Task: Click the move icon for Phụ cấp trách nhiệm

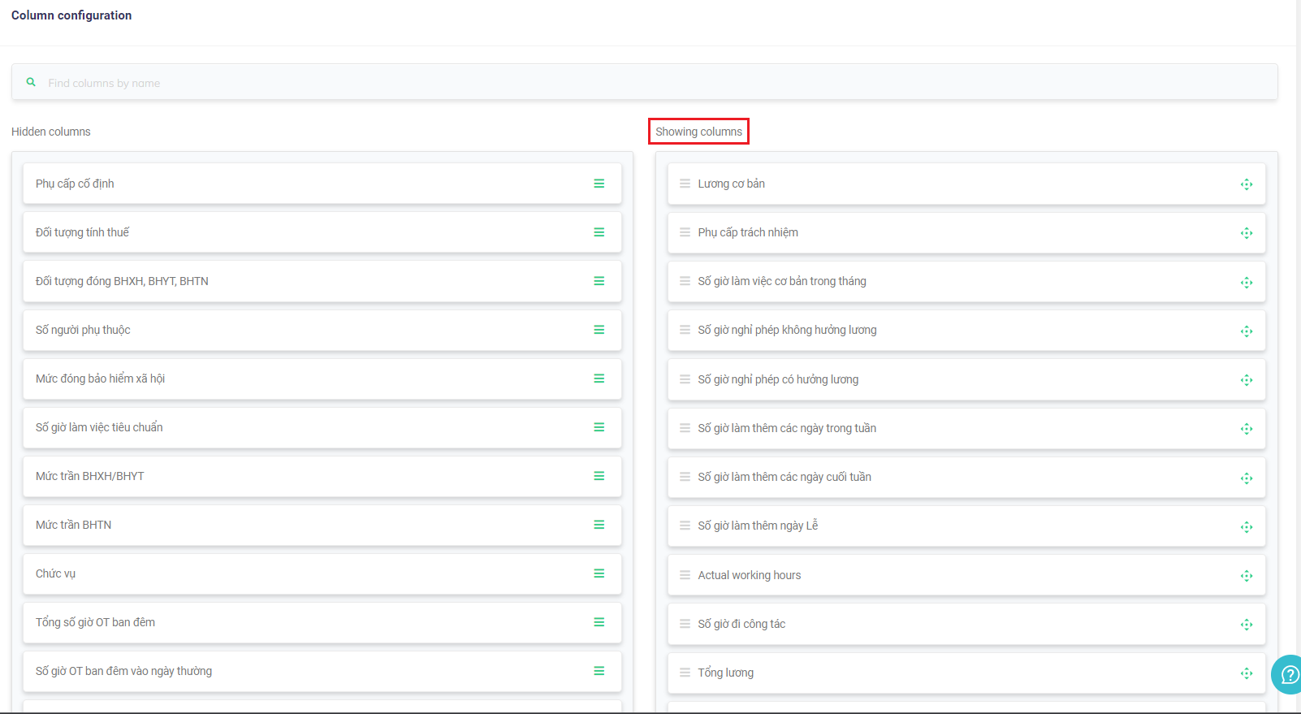Action: coord(1247,233)
